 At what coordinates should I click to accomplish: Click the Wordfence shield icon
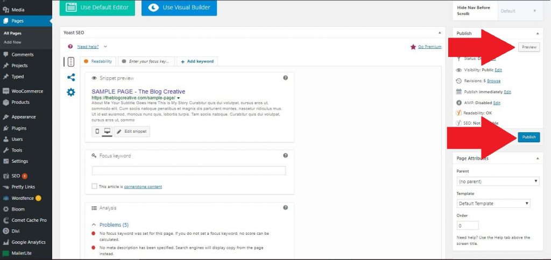[x=5, y=198]
